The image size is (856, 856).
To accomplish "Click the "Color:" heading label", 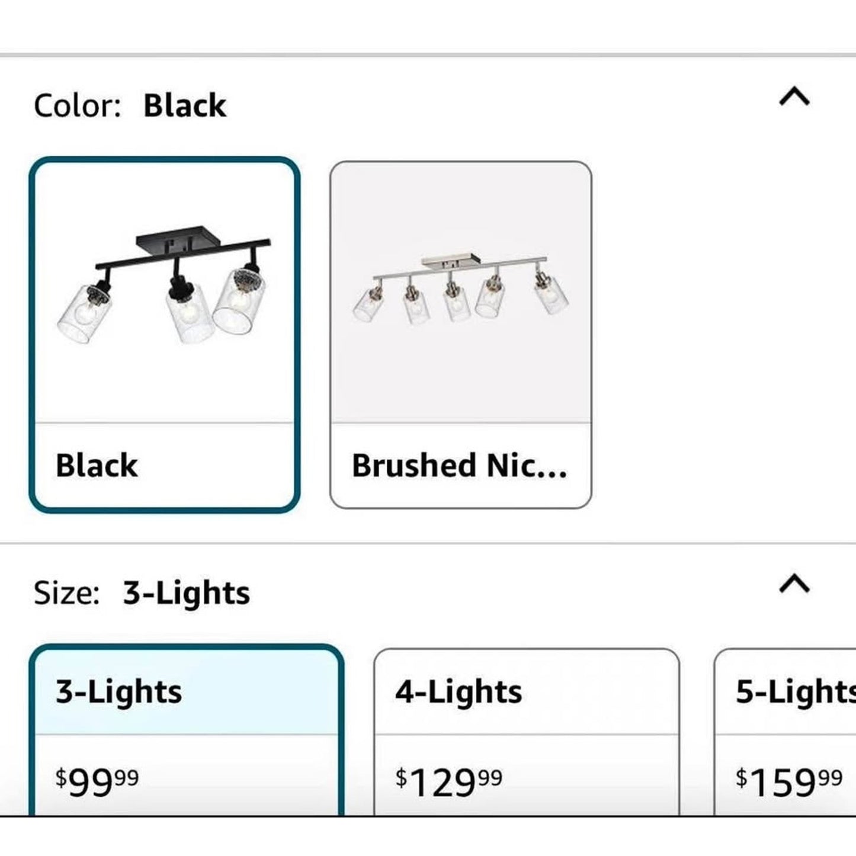I will coord(78,106).
